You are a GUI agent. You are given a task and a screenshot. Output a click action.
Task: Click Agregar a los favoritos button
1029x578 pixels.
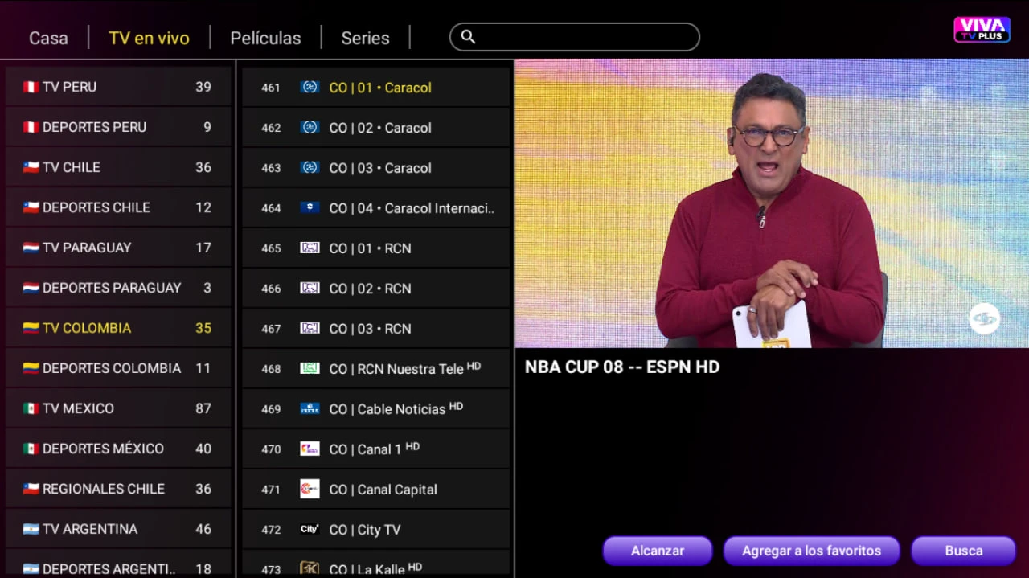click(811, 551)
